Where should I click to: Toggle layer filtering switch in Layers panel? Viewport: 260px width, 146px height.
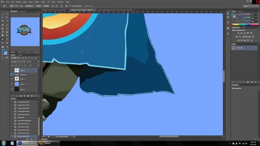coord(39,58)
